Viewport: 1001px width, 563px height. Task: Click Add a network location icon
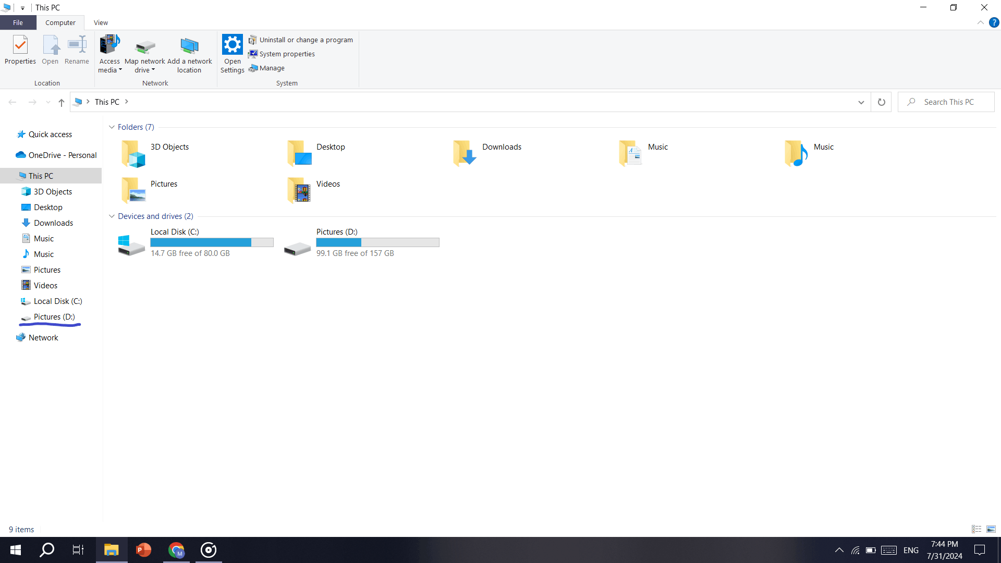click(x=189, y=47)
